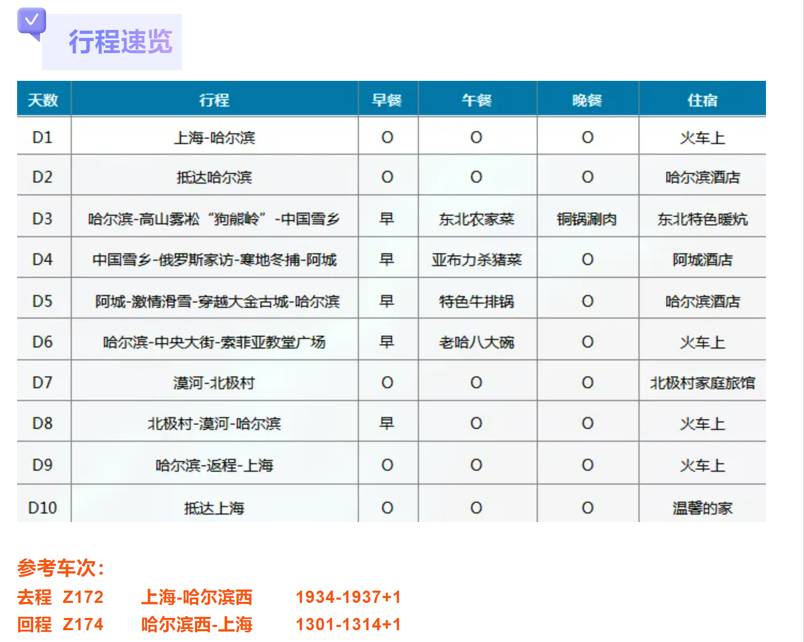Select the "早餐" column header
This screenshot has height=642, width=804.
tap(387, 100)
